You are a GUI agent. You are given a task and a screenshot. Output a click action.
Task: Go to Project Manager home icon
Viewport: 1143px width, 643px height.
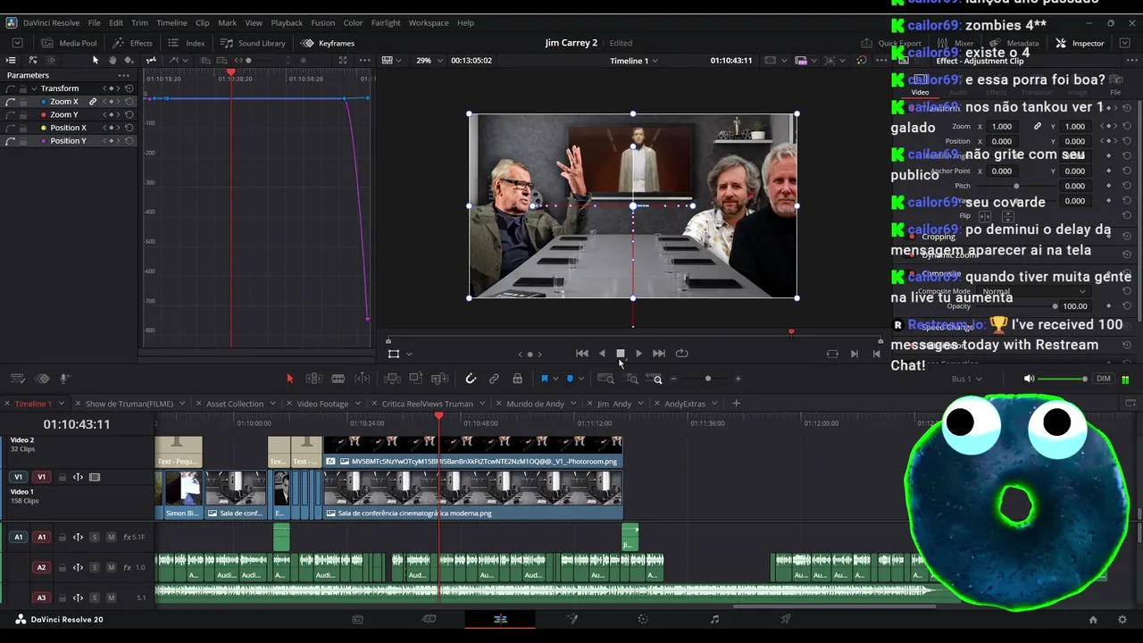coord(1093,619)
